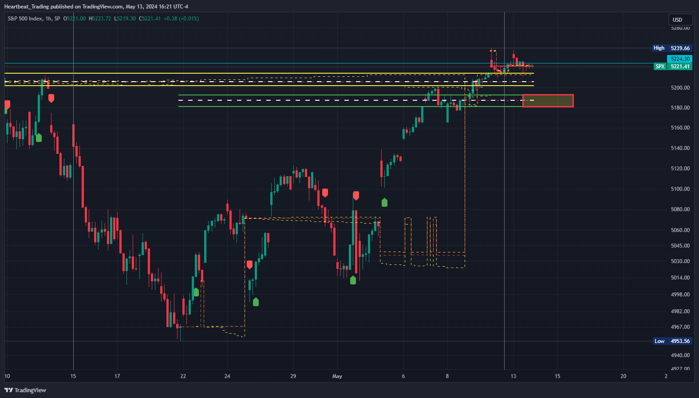Click the 5080.00 price axis label

point(680,209)
